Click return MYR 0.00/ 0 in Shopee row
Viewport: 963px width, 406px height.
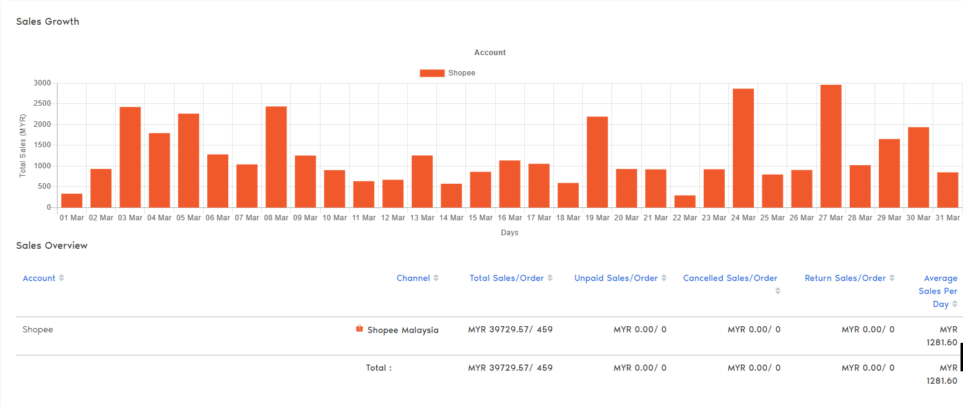coord(868,329)
